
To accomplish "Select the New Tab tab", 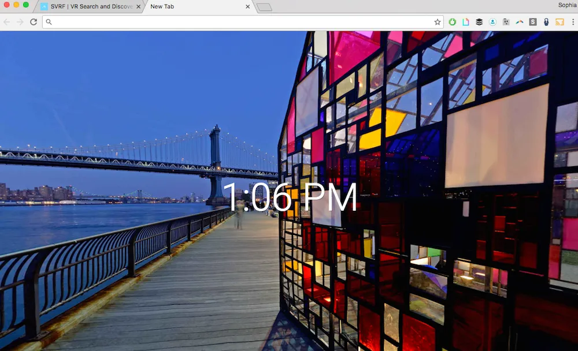I will coord(191,7).
